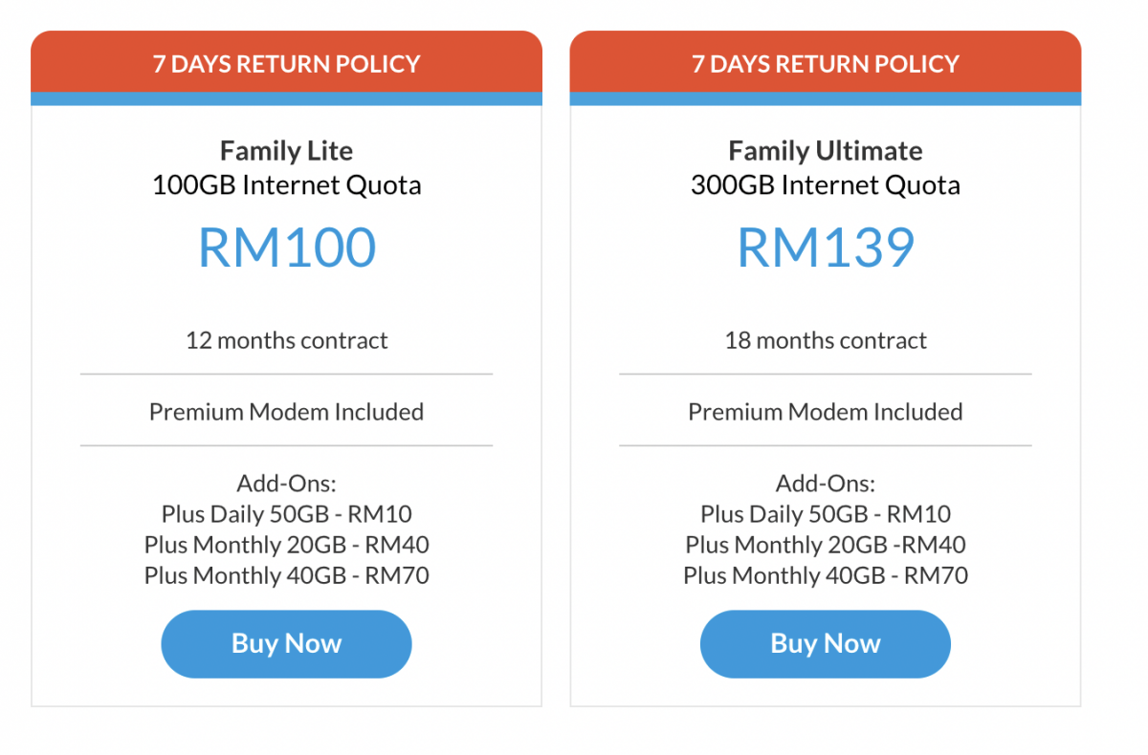
Task: Click the 18 months contract label
Action: (825, 339)
